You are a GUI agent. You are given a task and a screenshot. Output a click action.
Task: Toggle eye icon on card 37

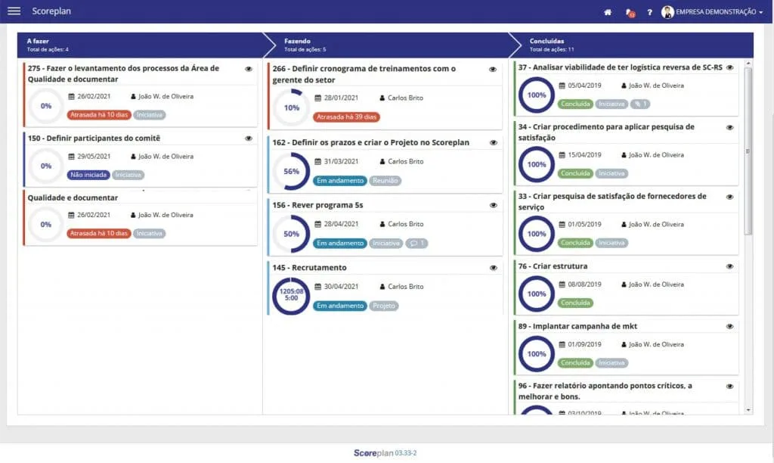pos(729,67)
